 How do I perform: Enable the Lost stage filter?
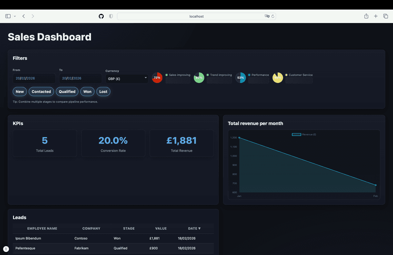(x=103, y=92)
